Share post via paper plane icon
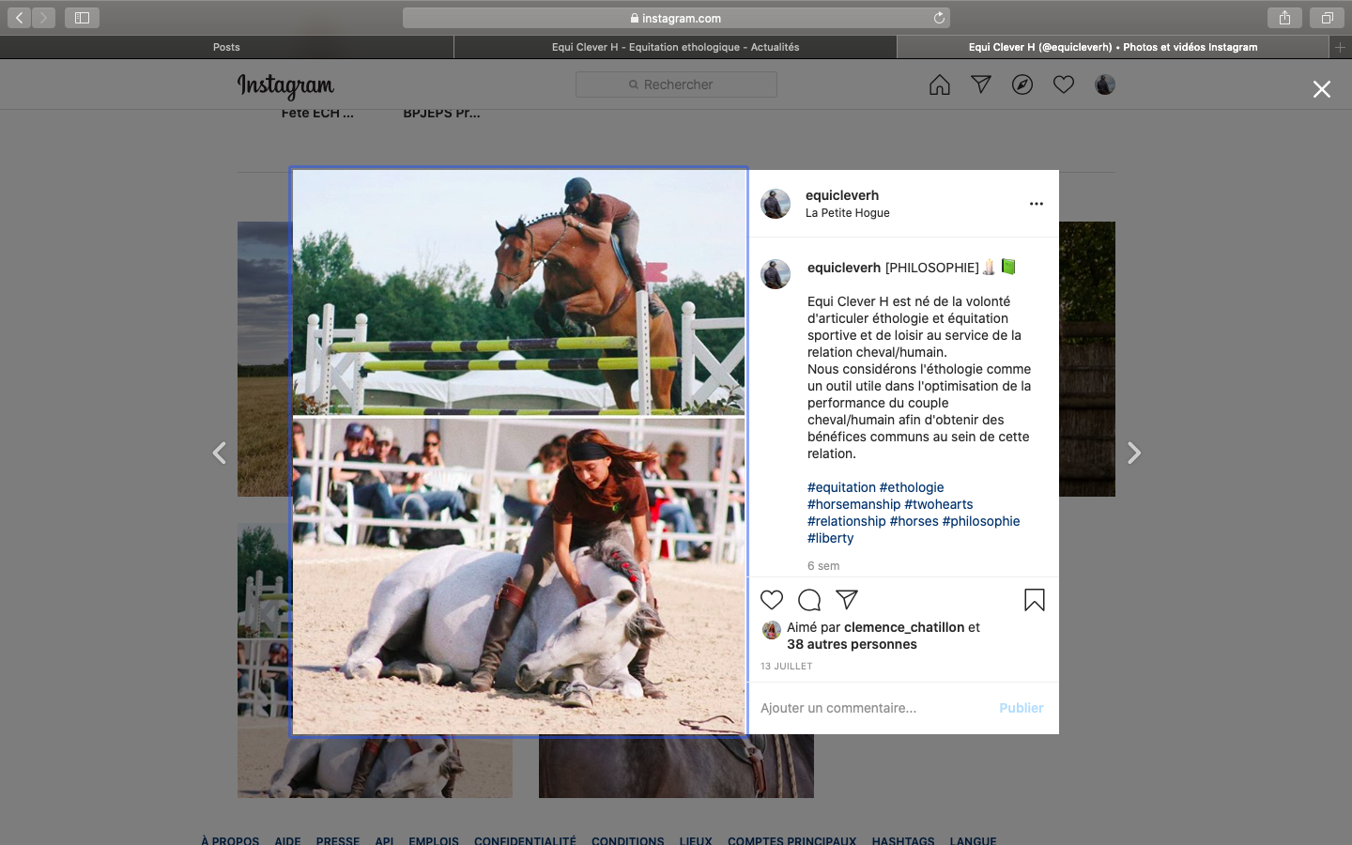The width and height of the screenshot is (1352, 845). point(847,600)
